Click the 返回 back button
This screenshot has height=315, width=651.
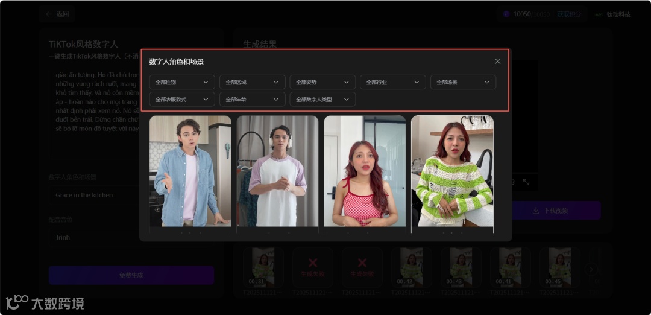pos(57,14)
